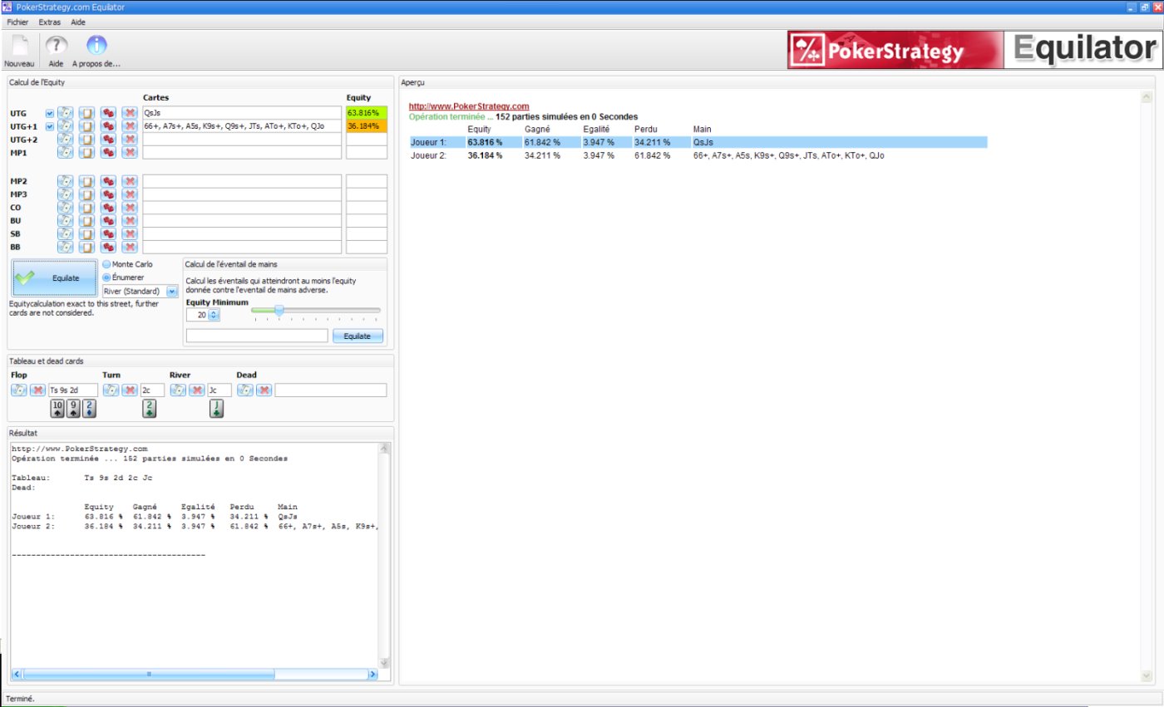Click the MP1 cards input field
Image resolution: width=1164 pixels, height=707 pixels.
click(242, 153)
